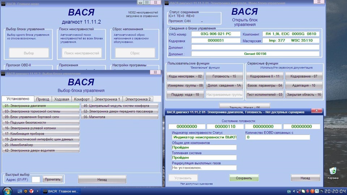
Task: Launch the AIMP icon in quick launch
Action: point(26,191)
